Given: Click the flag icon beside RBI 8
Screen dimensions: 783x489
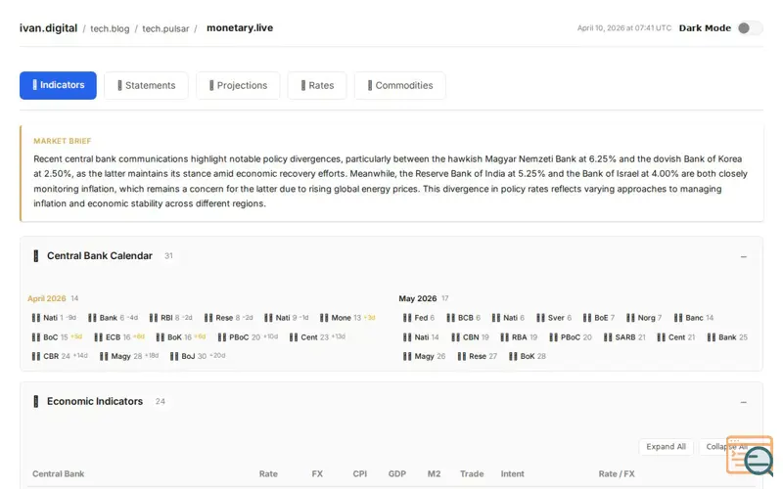Looking at the screenshot, I should [x=154, y=318].
